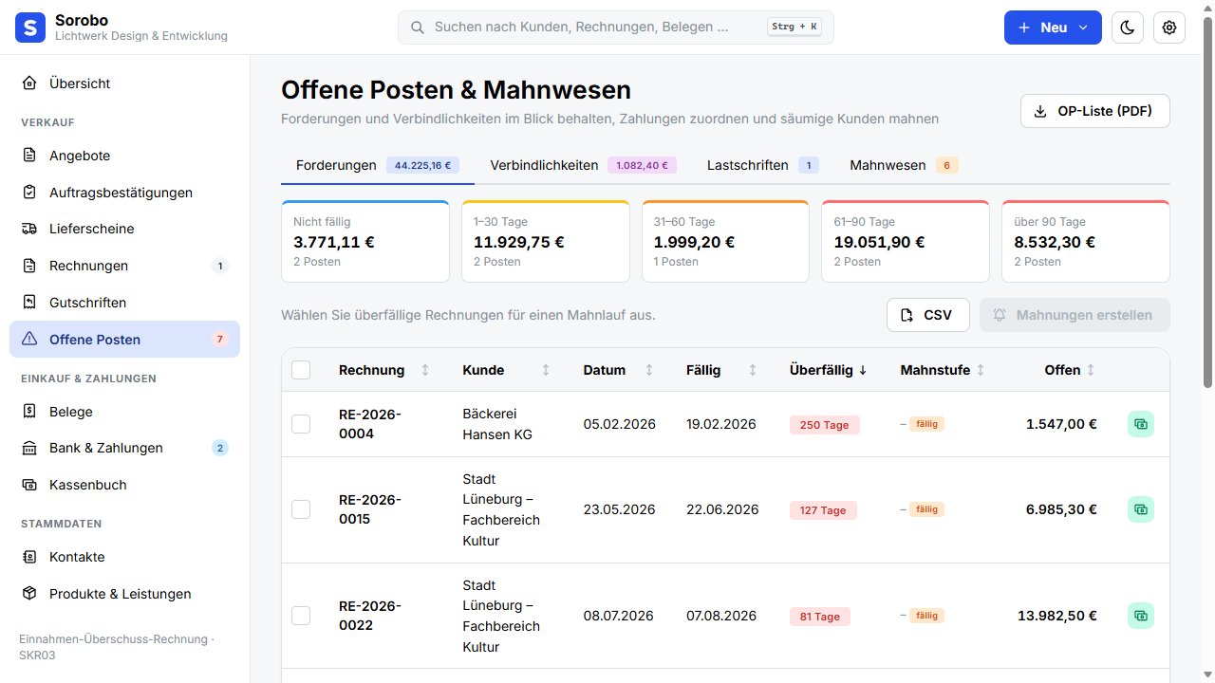Filter by the 61–90 Tage aging card
The image size is (1215, 683).
tap(906, 241)
